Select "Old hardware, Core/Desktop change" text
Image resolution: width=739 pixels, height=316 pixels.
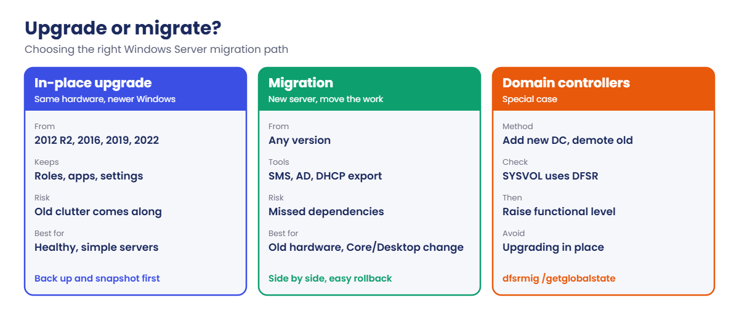click(x=366, y=247)
